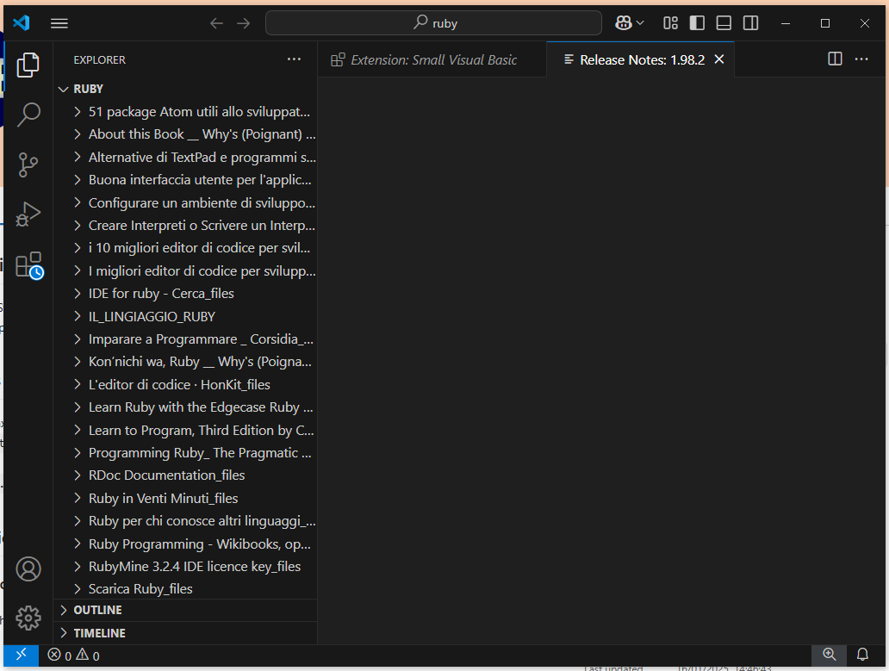Open editor more actions menu

[x=861, y=59]
